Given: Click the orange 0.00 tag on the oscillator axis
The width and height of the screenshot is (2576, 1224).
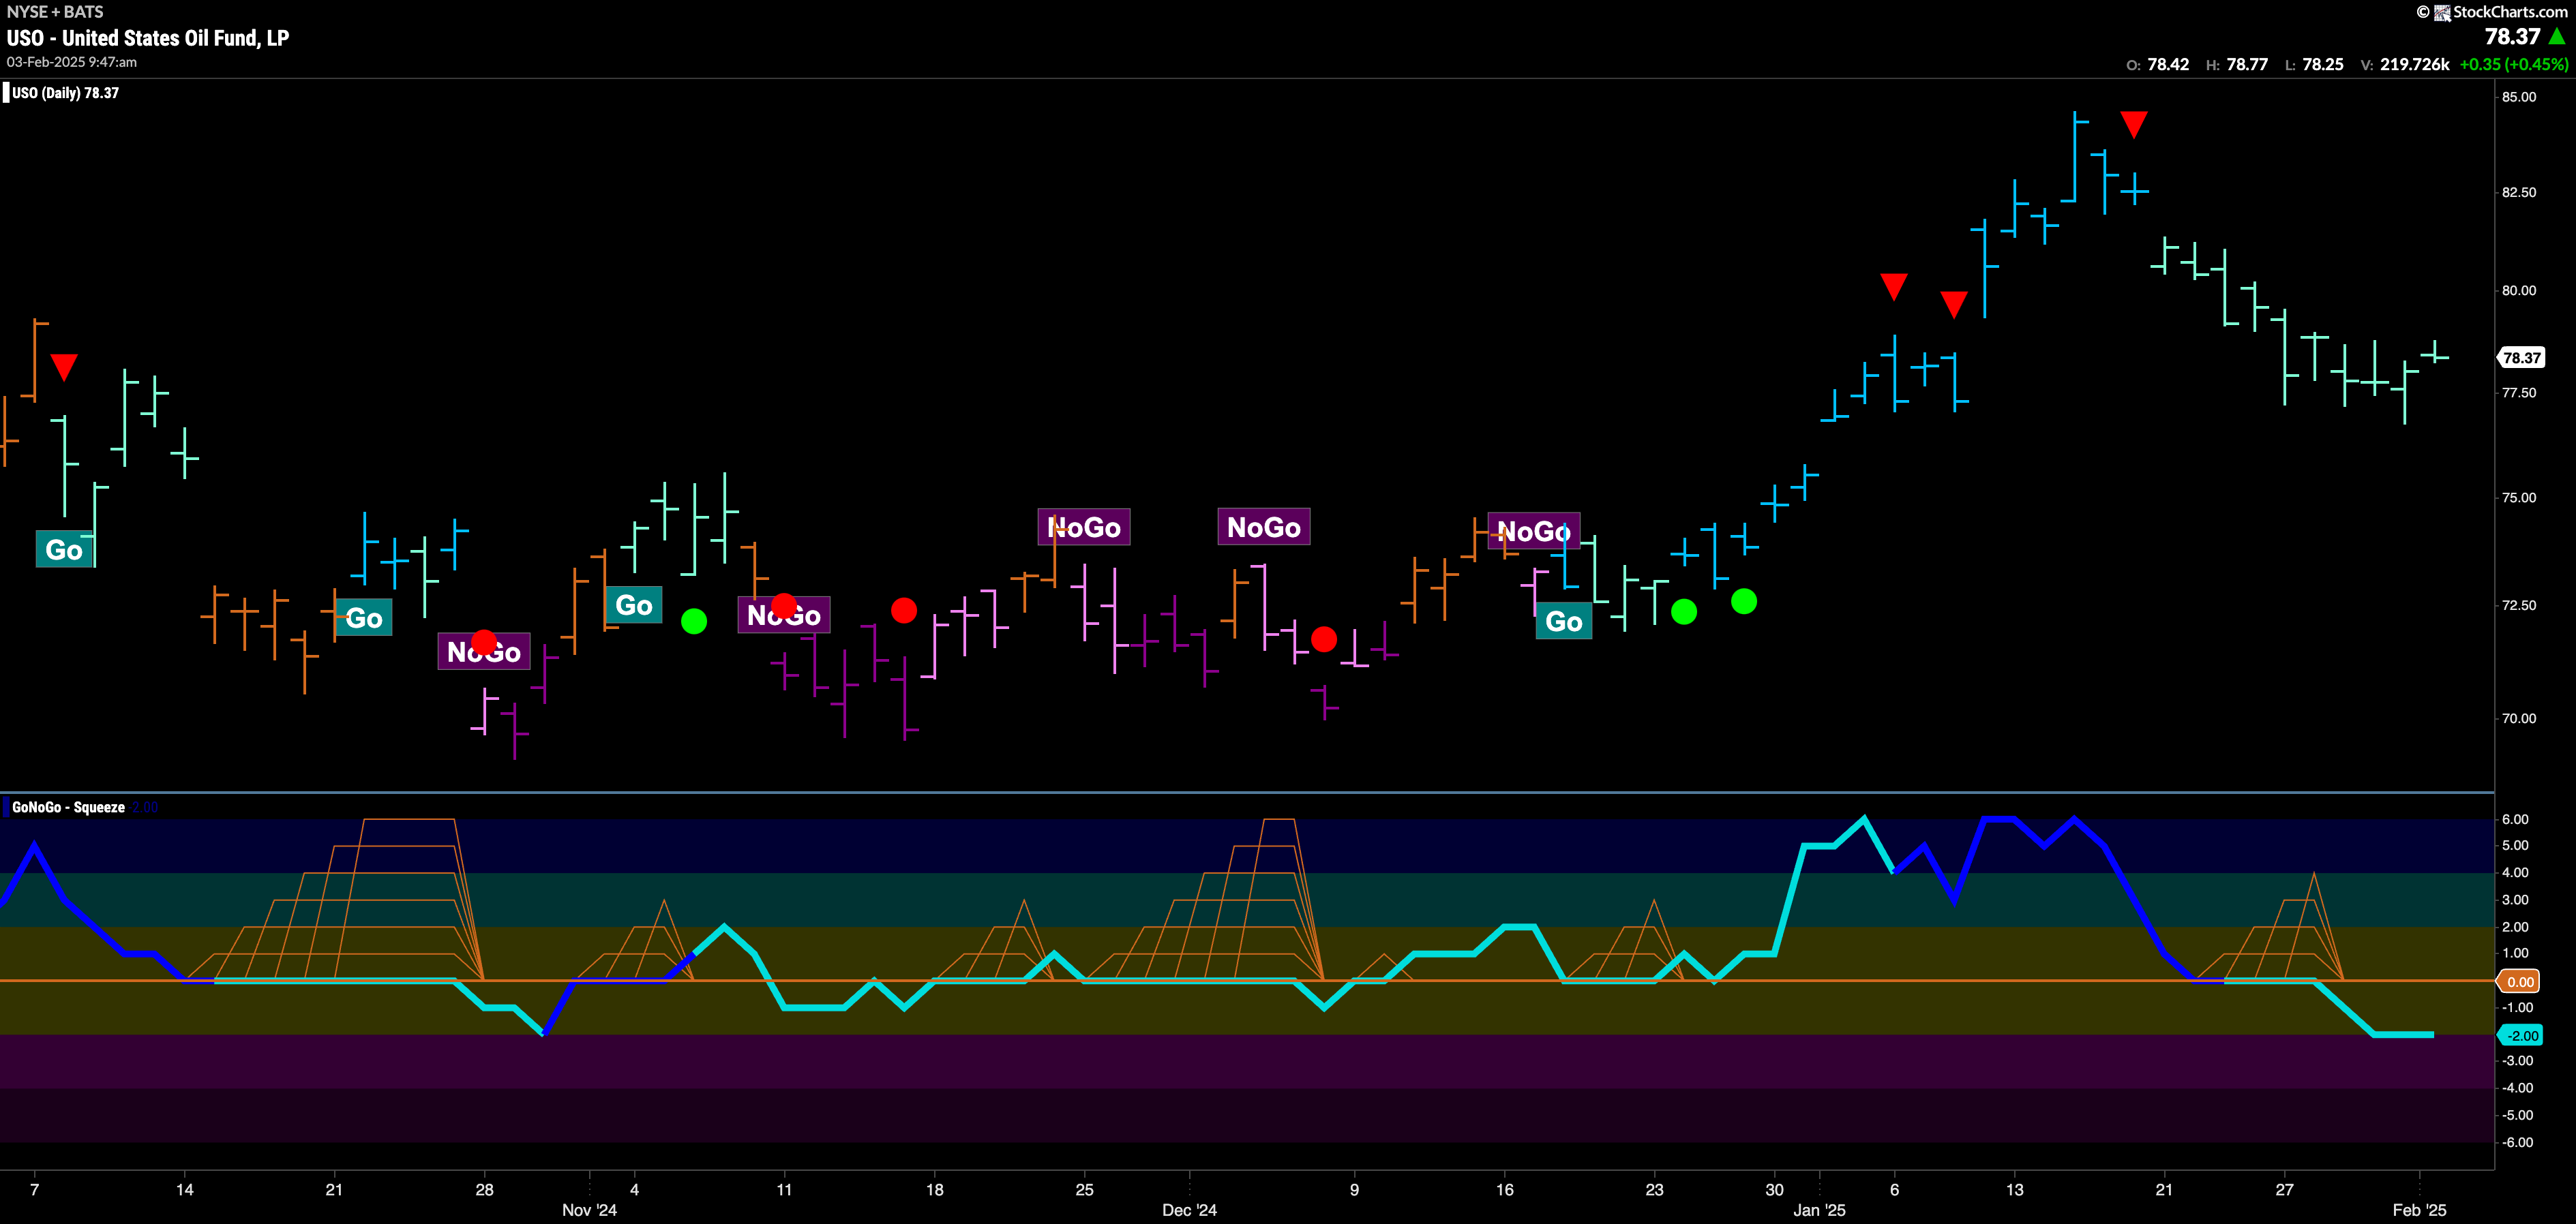Looking at the screenshot, I should 2520,981.
